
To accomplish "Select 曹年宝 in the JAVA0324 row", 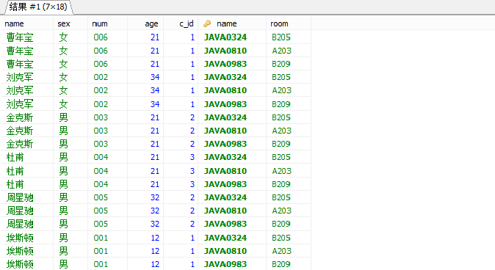I will click(x=20, y=37).
